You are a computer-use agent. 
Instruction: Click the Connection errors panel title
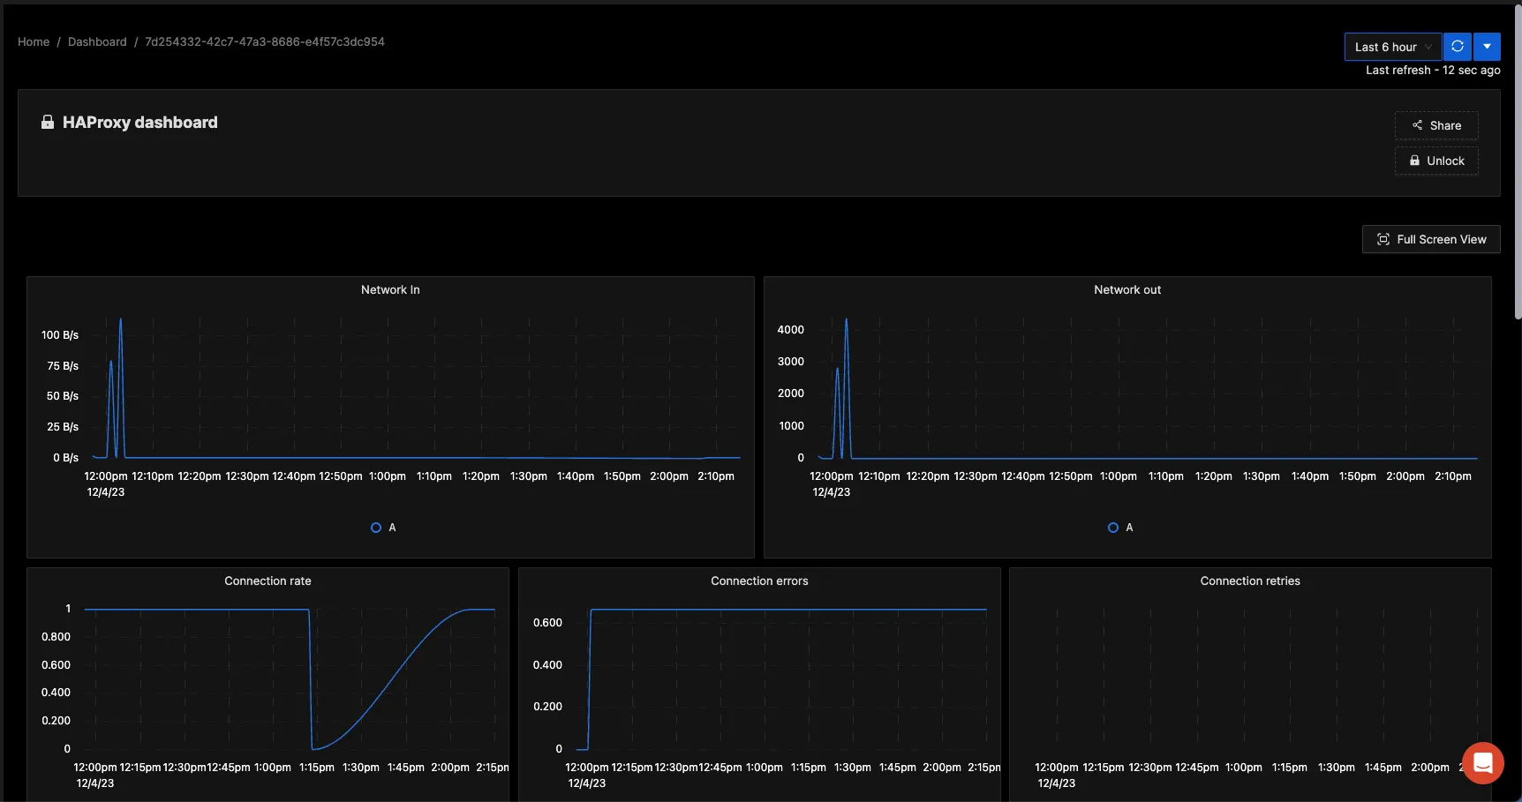click(x=759, y=581)
